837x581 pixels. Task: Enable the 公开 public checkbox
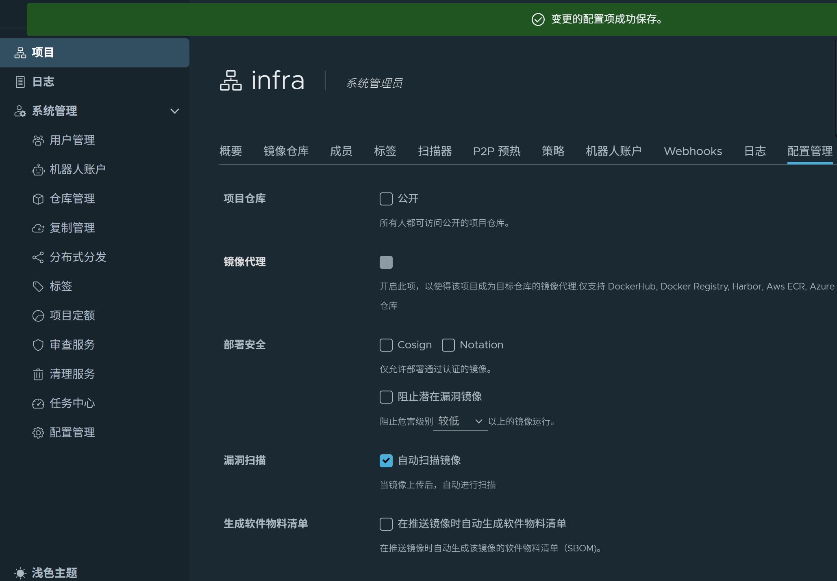(x=386, y=199)
